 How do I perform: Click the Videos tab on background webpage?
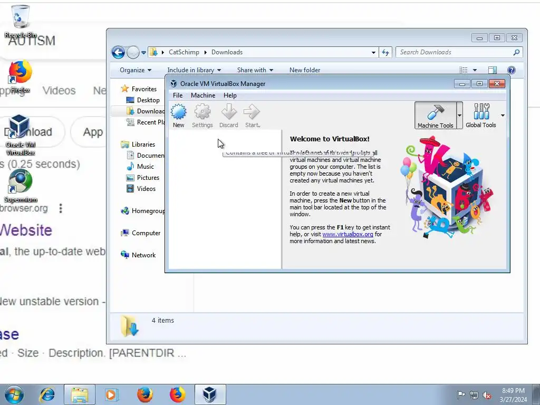(59, 91)
